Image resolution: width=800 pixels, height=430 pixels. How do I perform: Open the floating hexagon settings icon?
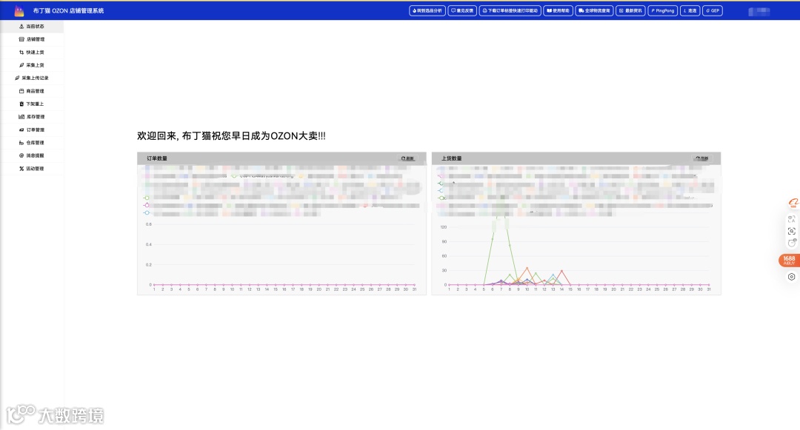click(791, 277)
